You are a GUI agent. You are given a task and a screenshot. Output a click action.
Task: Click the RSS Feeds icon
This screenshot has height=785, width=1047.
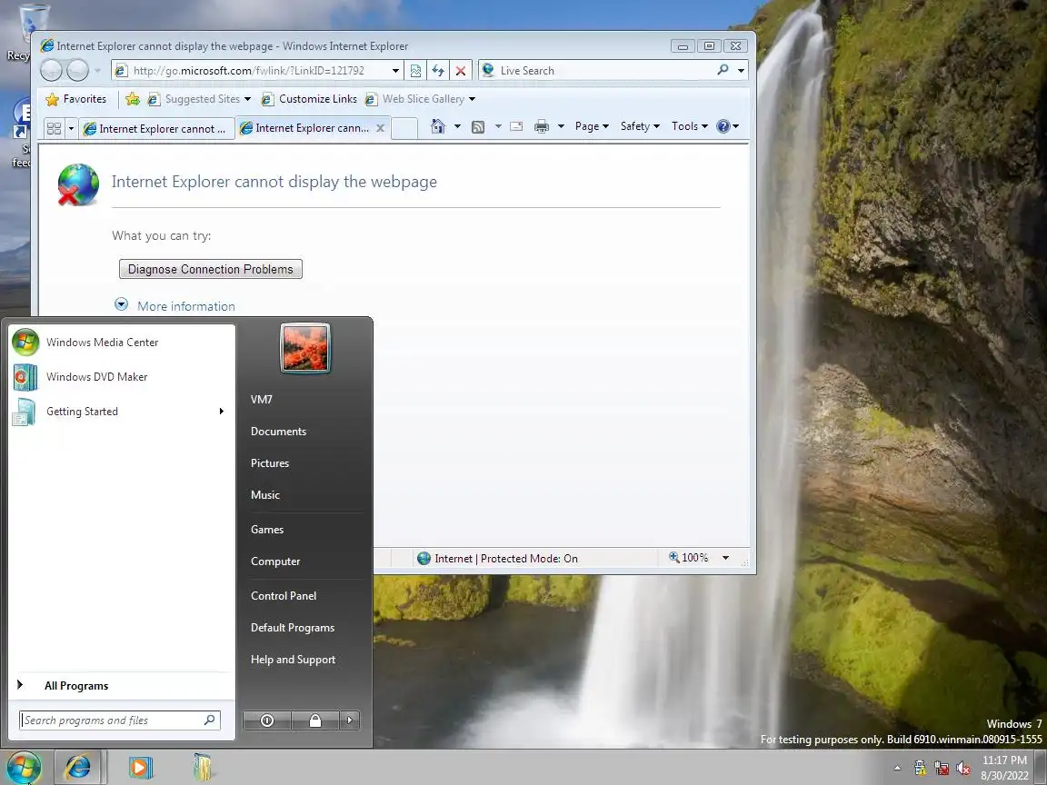coord(478,126)
